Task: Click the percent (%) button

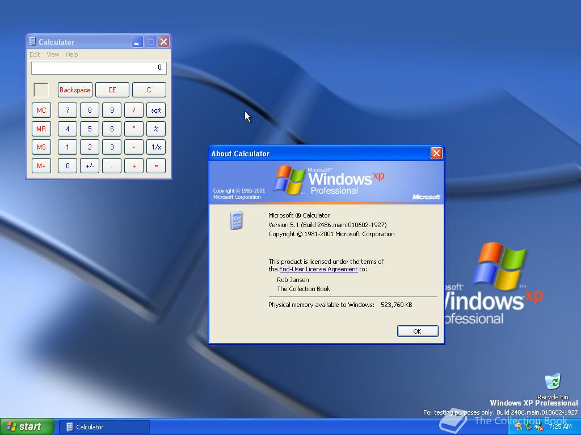Action: coord(156,129)
